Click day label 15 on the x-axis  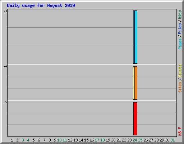pos(86,140)
